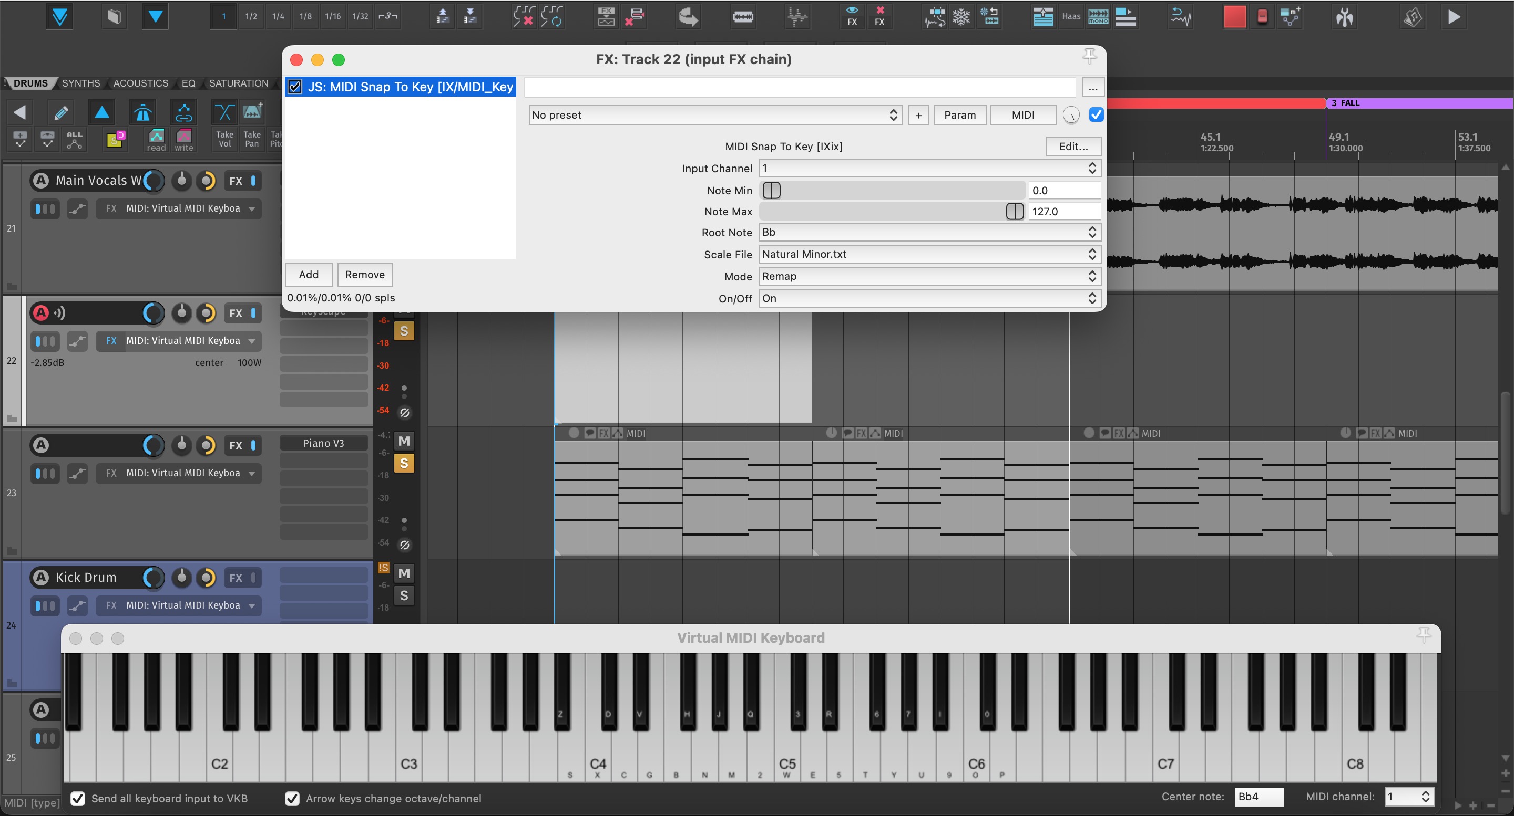Viewport: 1514px width, 816px height.
Task: Click the move-up arrow toolbar icon
Action: click(443, 16)
